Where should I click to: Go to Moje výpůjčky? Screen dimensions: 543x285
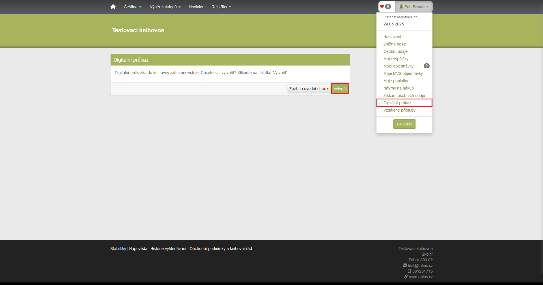click(396, 59)
